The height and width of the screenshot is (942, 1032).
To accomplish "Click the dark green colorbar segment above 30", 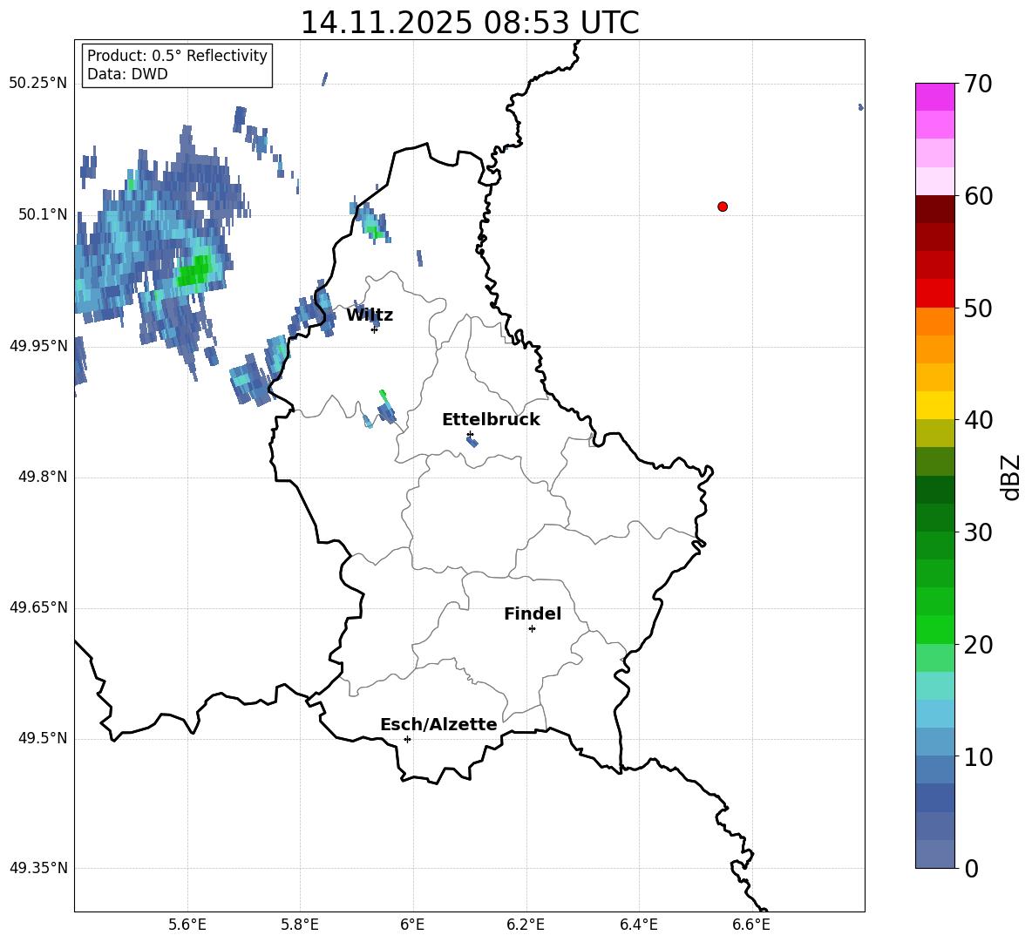I will click(x=934, y=517).
